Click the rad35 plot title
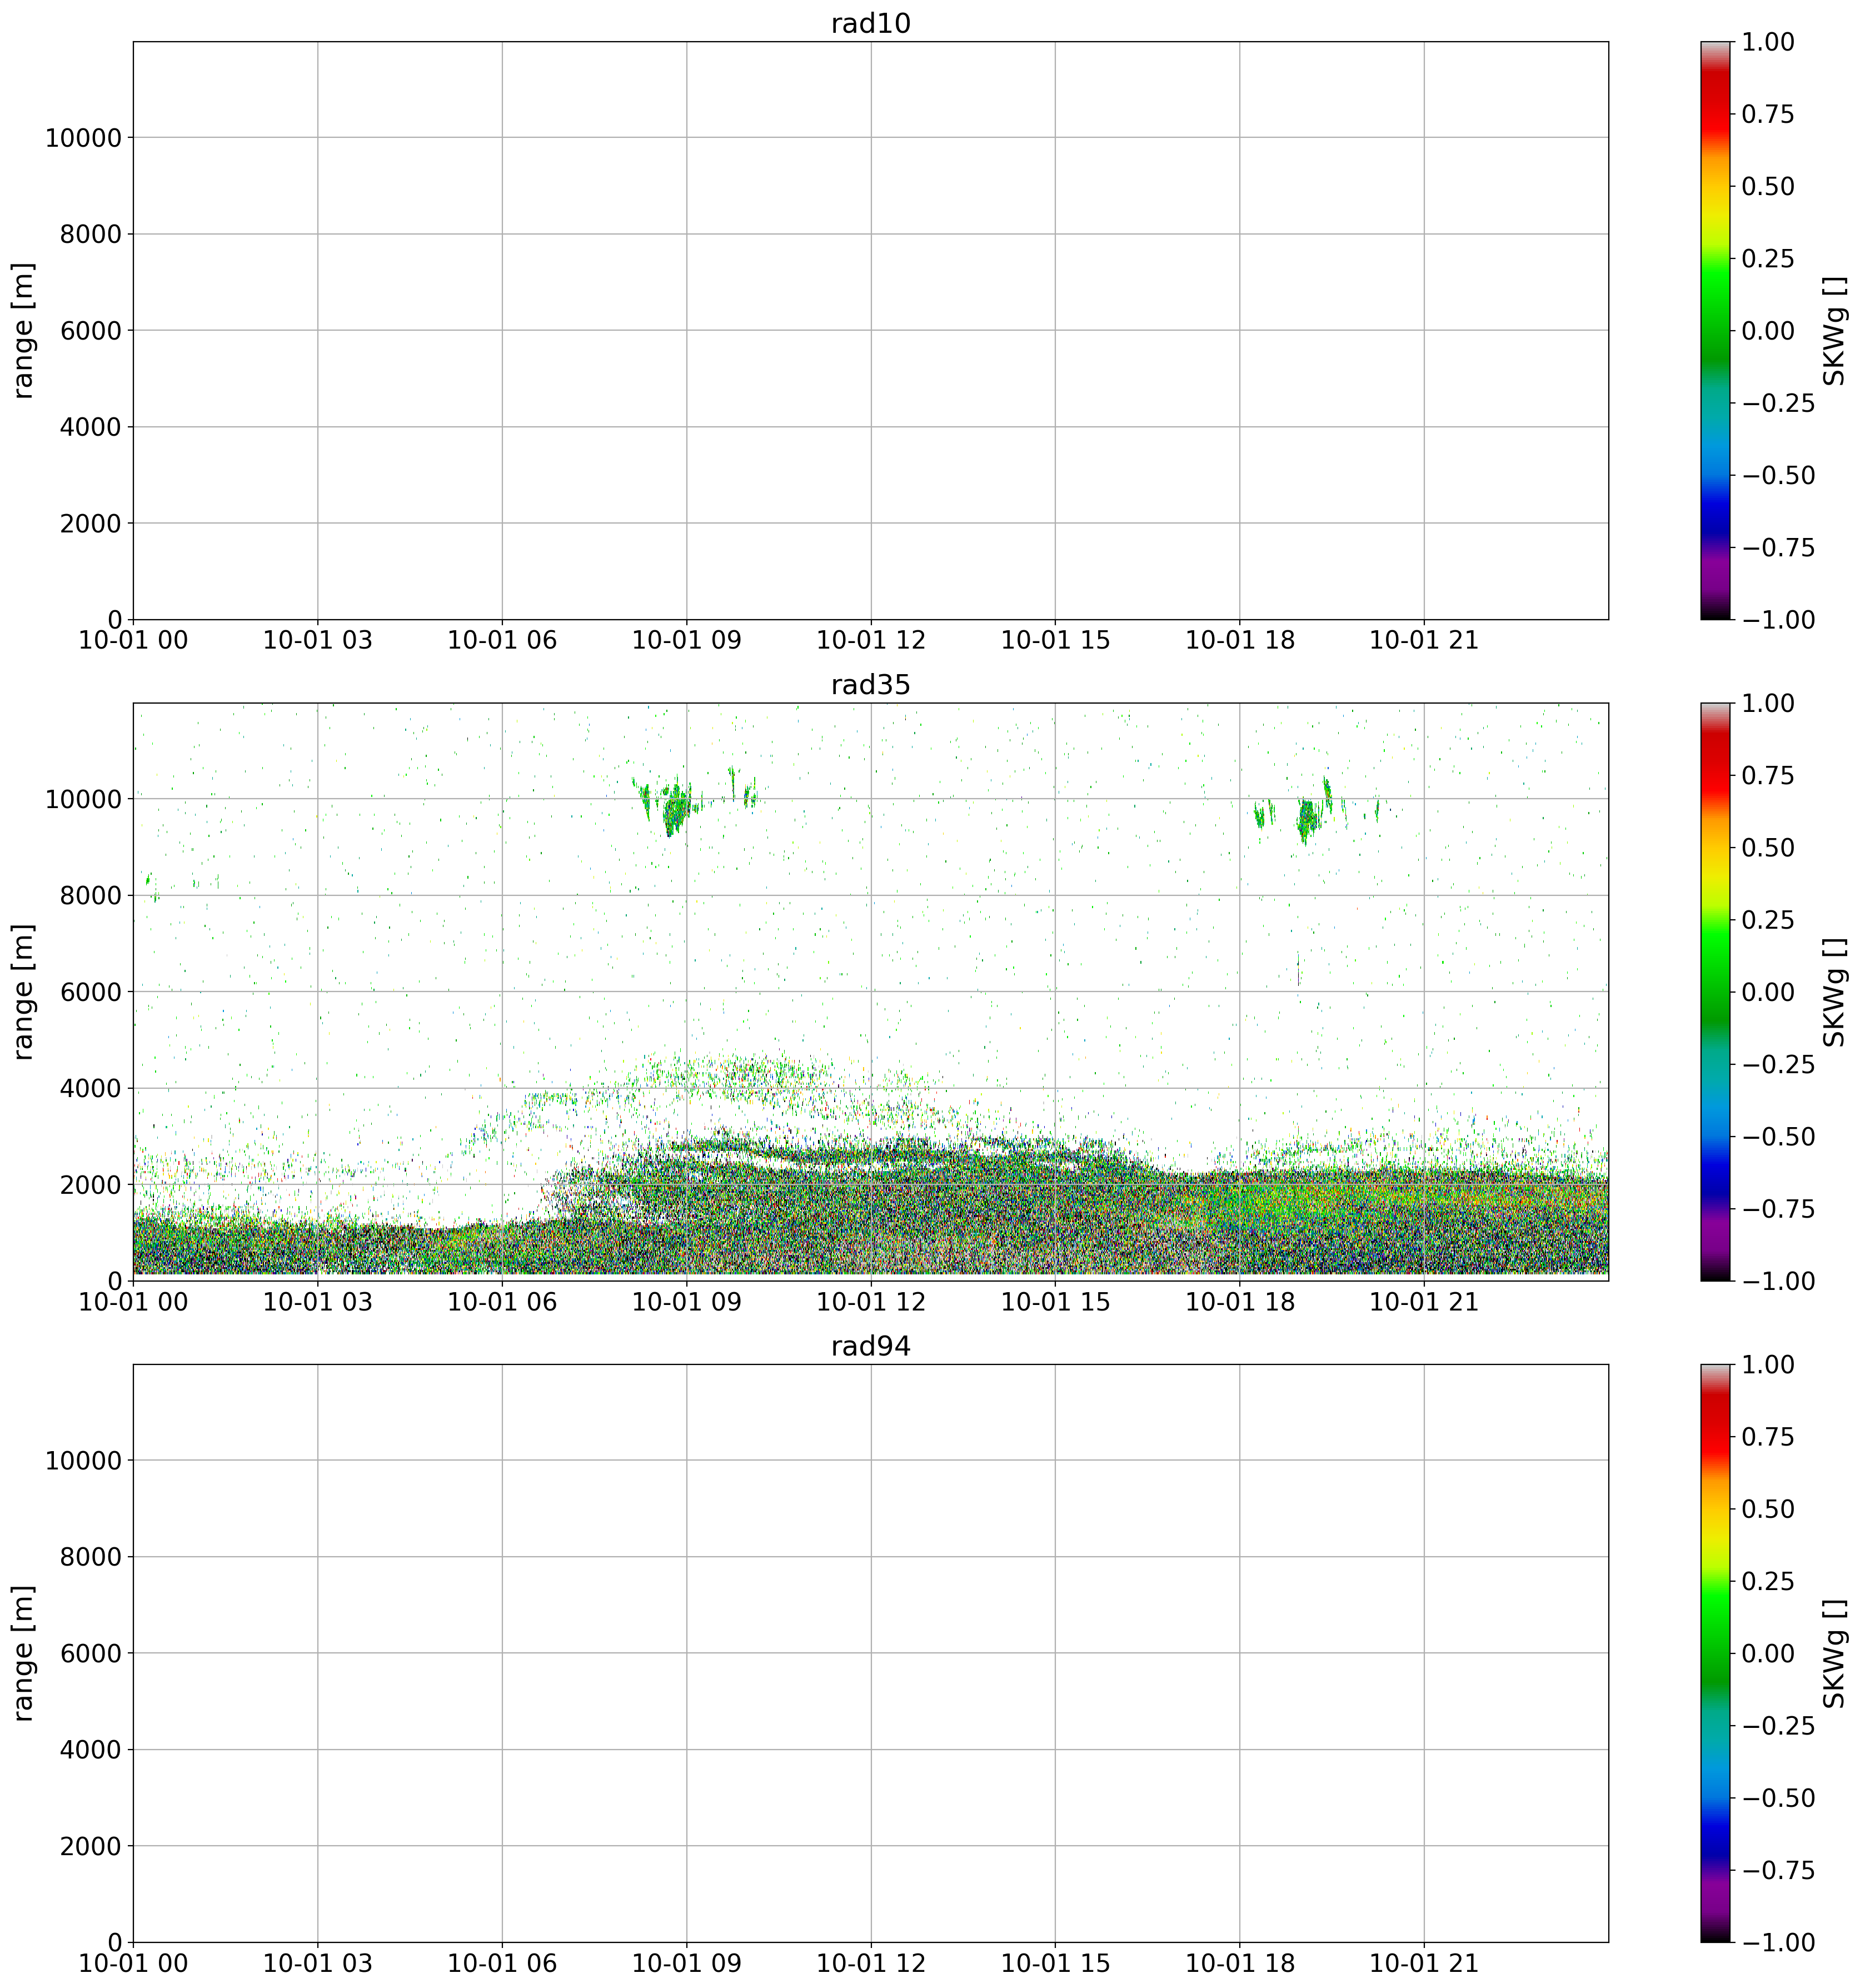 pos(870,685)
